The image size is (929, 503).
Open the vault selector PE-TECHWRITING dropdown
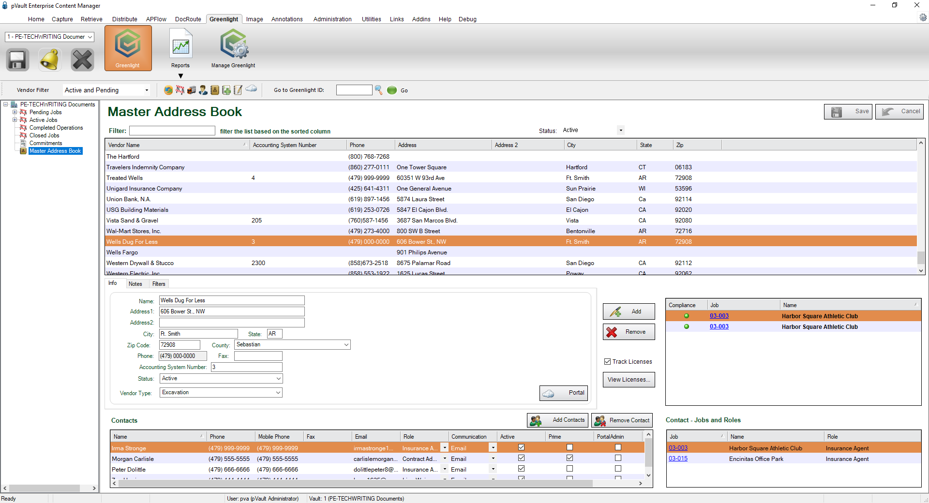pyautogui.click(x=49, y=37)
